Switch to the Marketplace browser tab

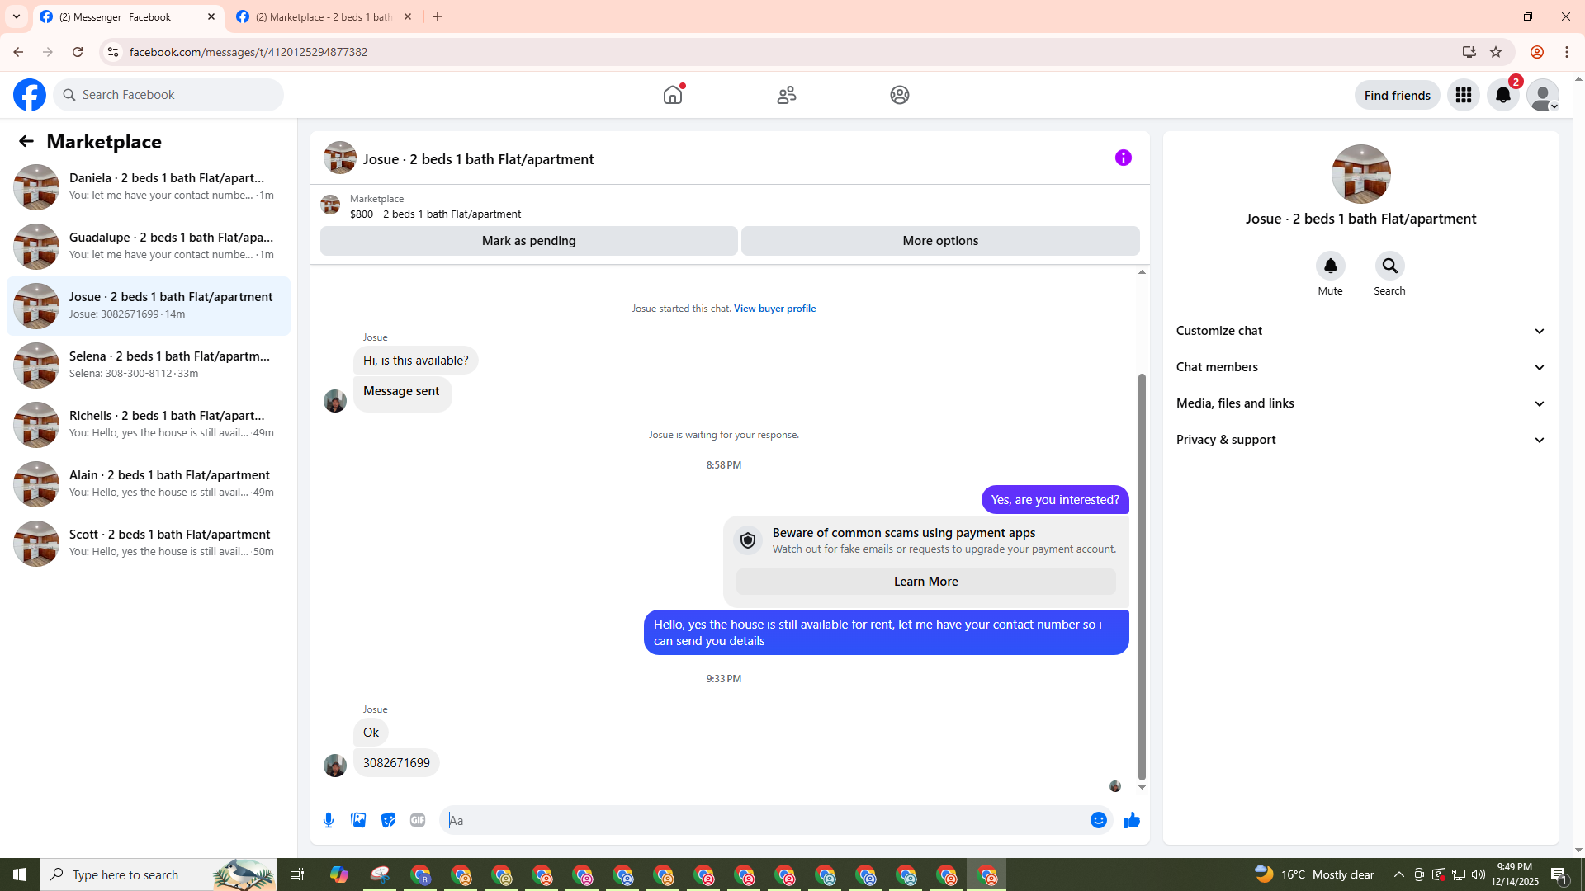(x=324, y=16)
